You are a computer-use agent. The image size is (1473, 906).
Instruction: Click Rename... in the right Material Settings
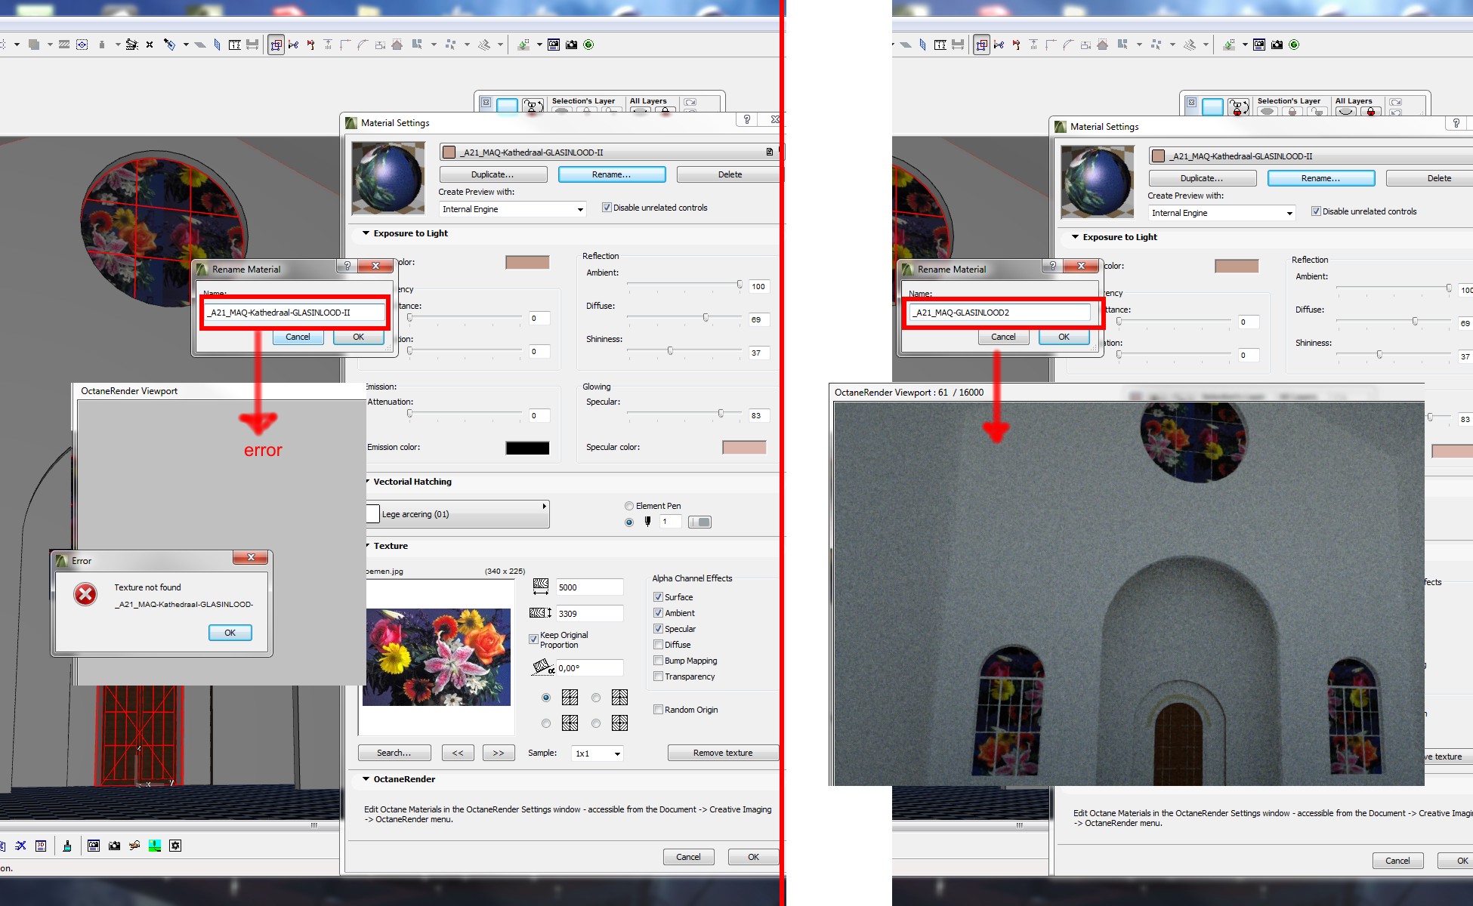point(1321,178)
